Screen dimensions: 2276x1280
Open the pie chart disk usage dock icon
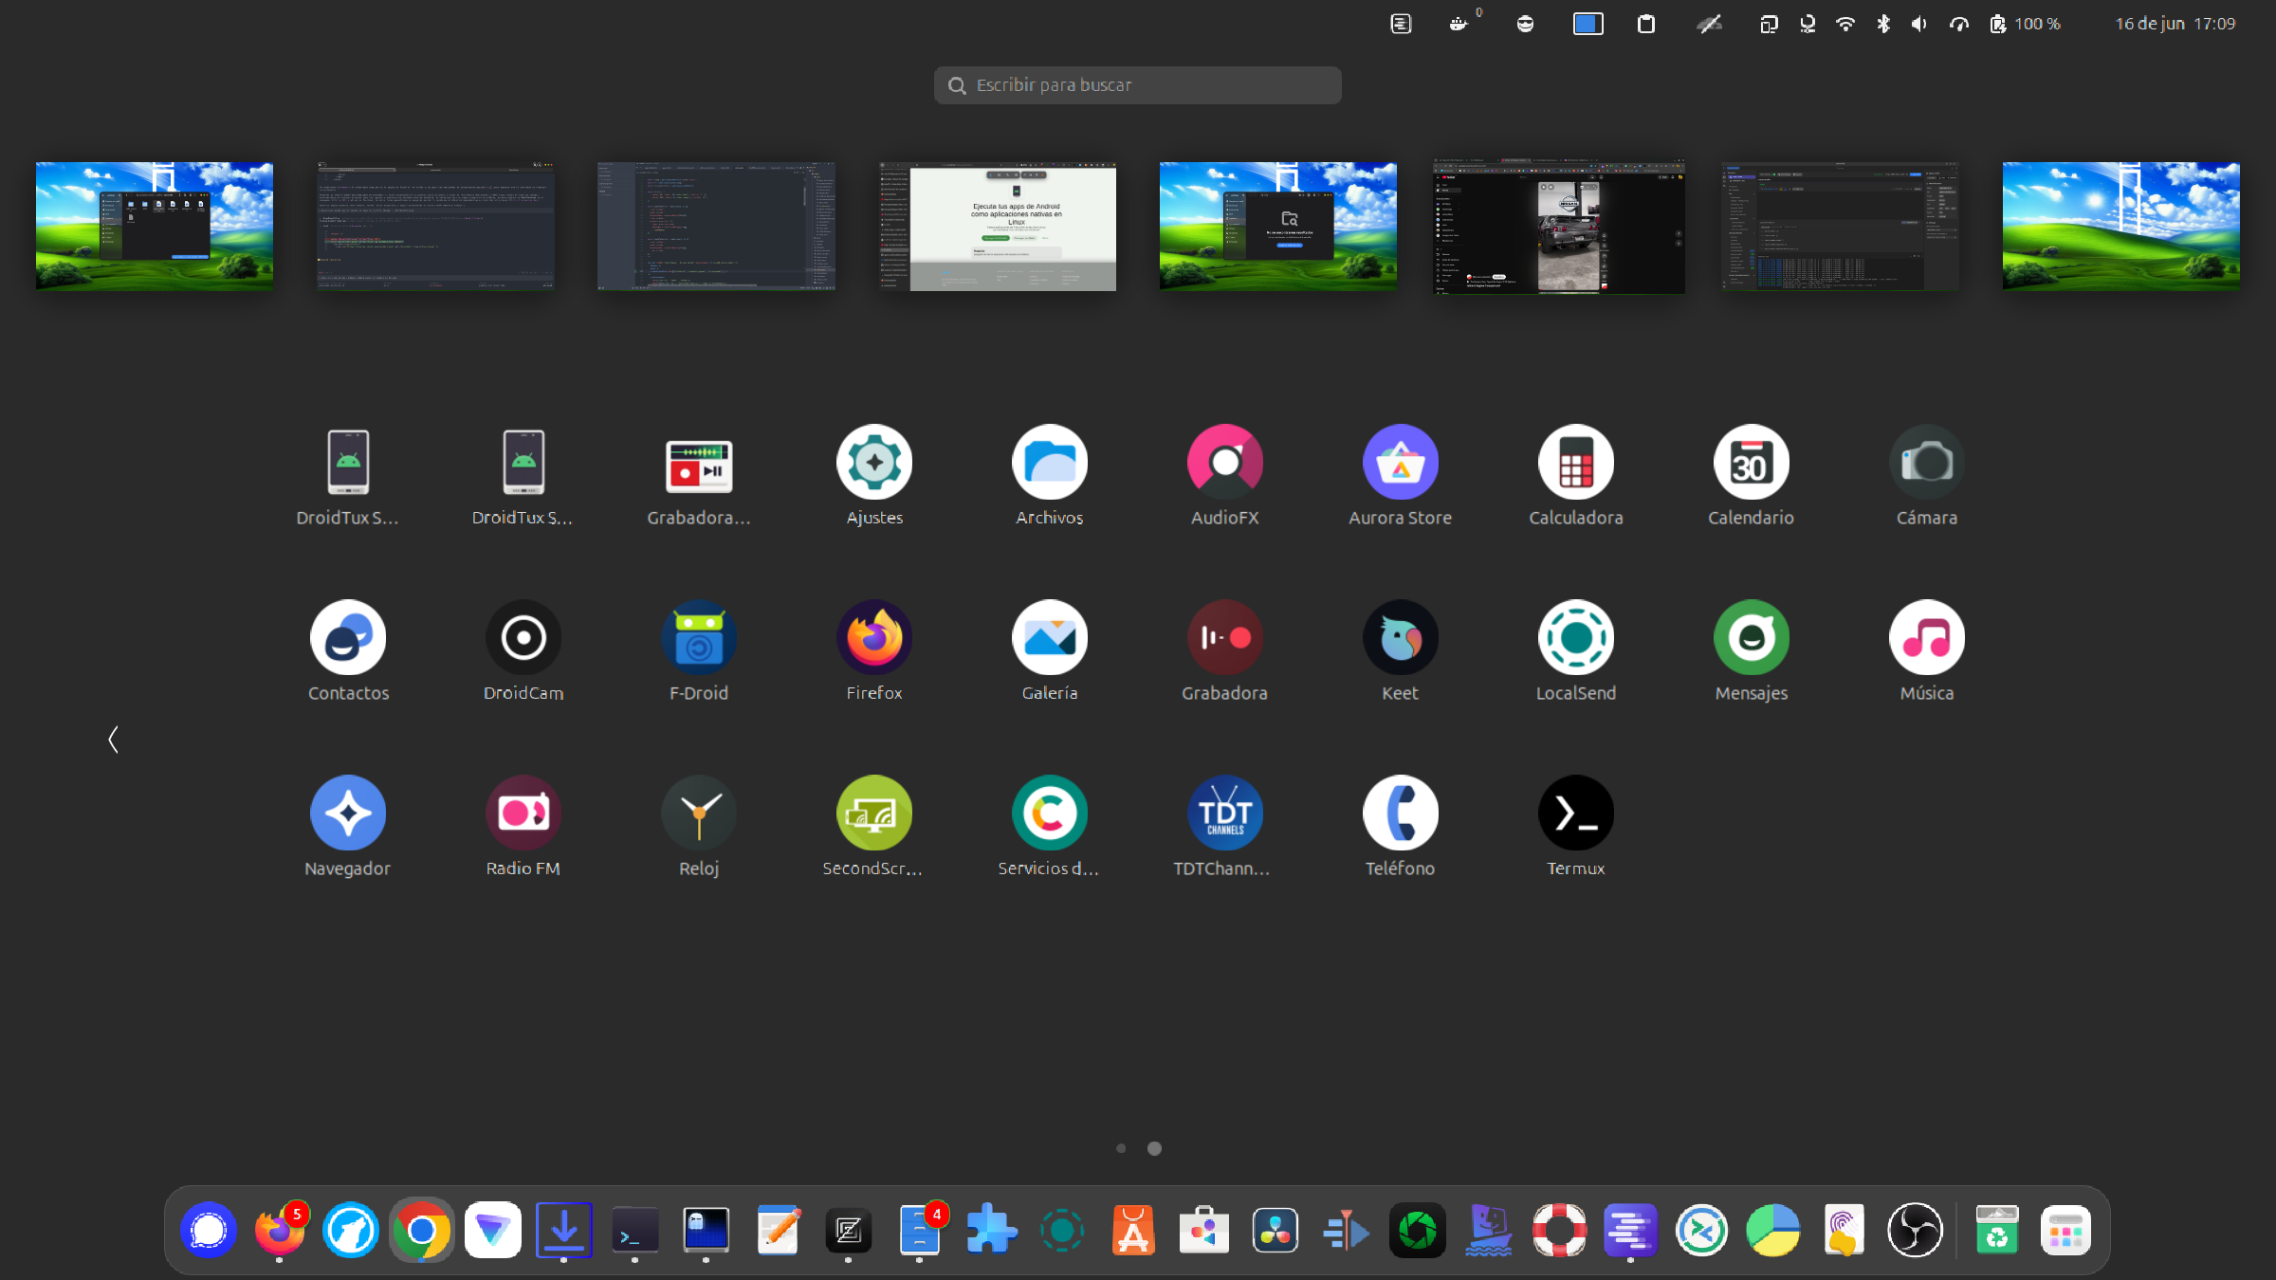point(1773,1231)
